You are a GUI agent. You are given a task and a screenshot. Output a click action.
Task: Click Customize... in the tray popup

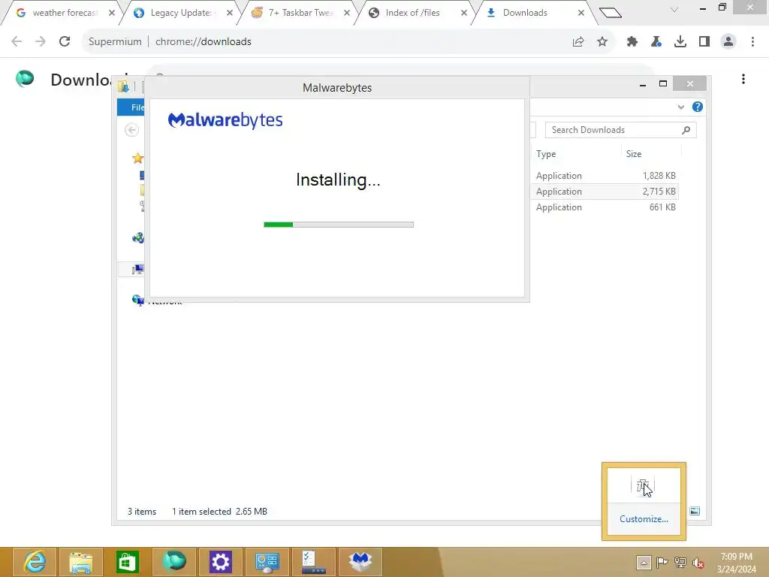pyautogui.click(x=644, y=518)
